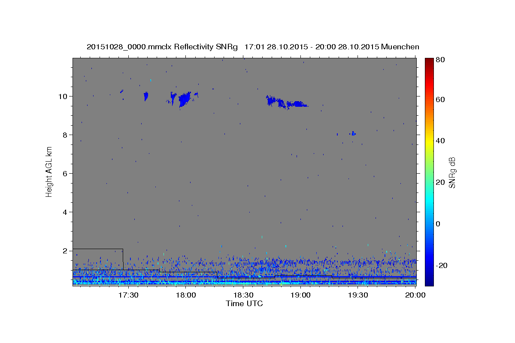Click the dark blue bottom of colorbar
Viewport: 515px width, 343px height.
(429, 281)
